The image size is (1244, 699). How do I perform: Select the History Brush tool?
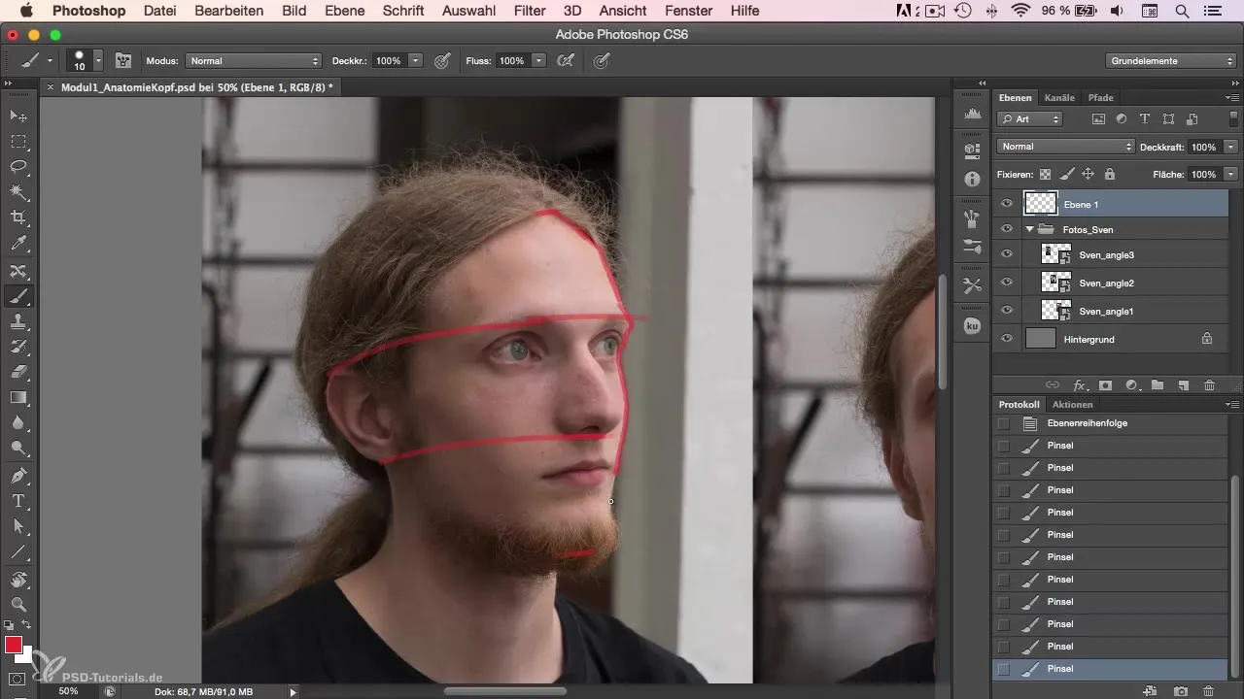(18, 347)
